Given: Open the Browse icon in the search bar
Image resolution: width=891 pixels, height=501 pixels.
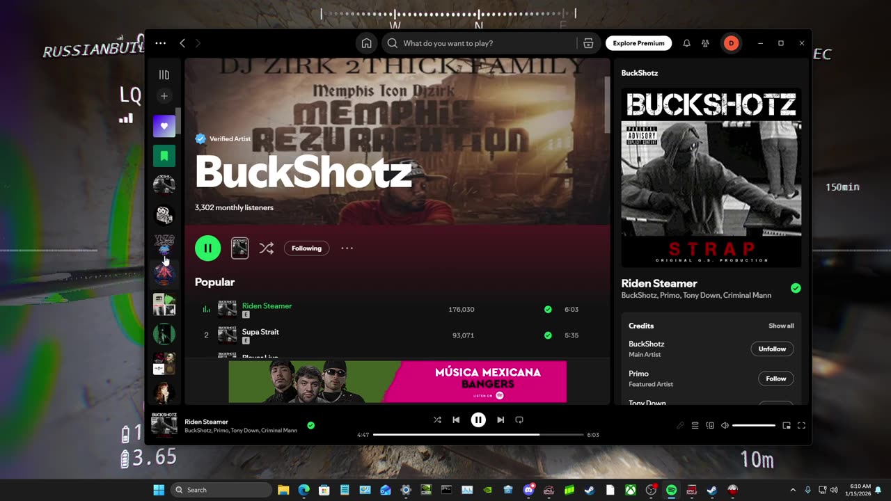Looking at the screenshot, I should click(x=588, y=43).
